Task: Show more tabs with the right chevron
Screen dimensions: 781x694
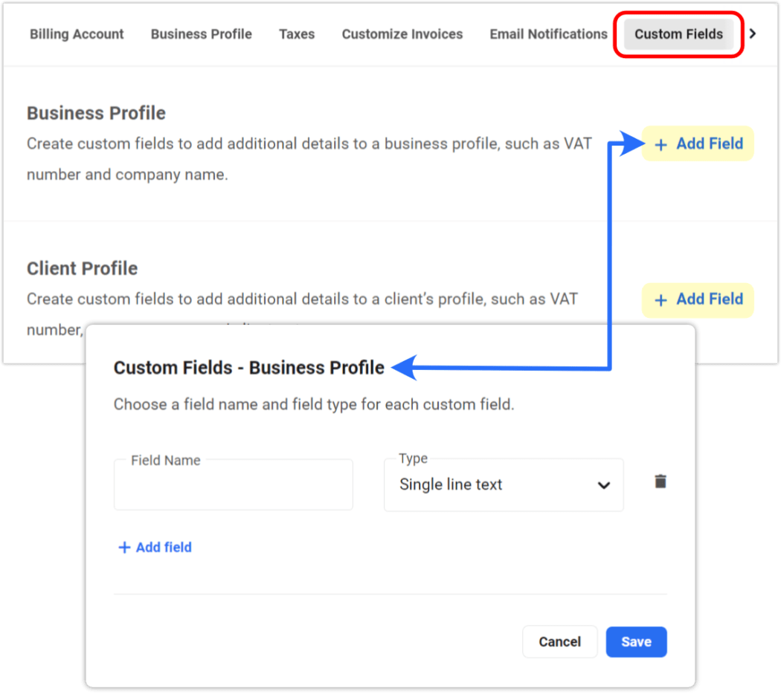Action: coord(753,34)
